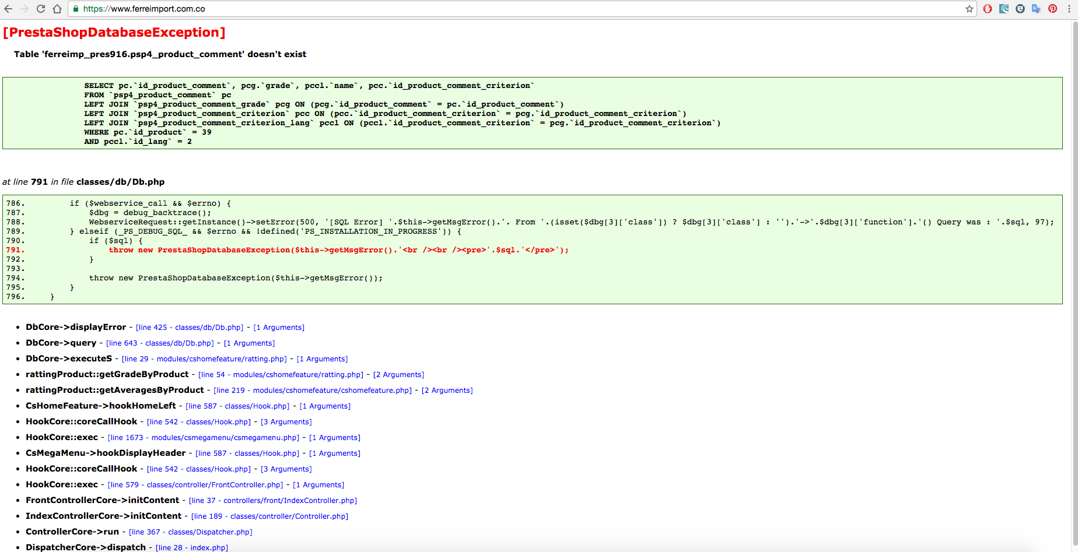
Task: Show the 2 arguments for rattingProduct::getAveragesByProduct
Action: pyautogui.click(x=447, y=391)
